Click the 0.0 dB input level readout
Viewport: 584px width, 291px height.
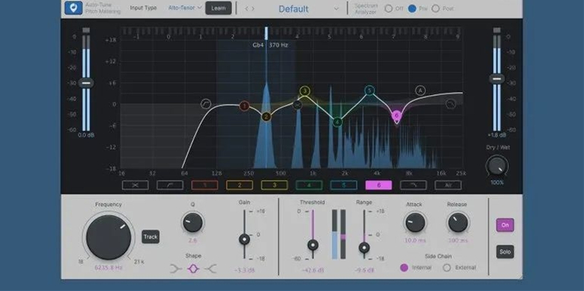click(86, 135)
